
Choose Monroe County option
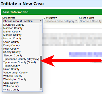pos(21,35)
